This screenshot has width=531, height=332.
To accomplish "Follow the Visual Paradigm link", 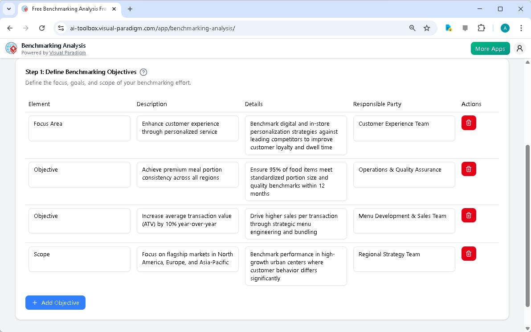I will (67, 53).
